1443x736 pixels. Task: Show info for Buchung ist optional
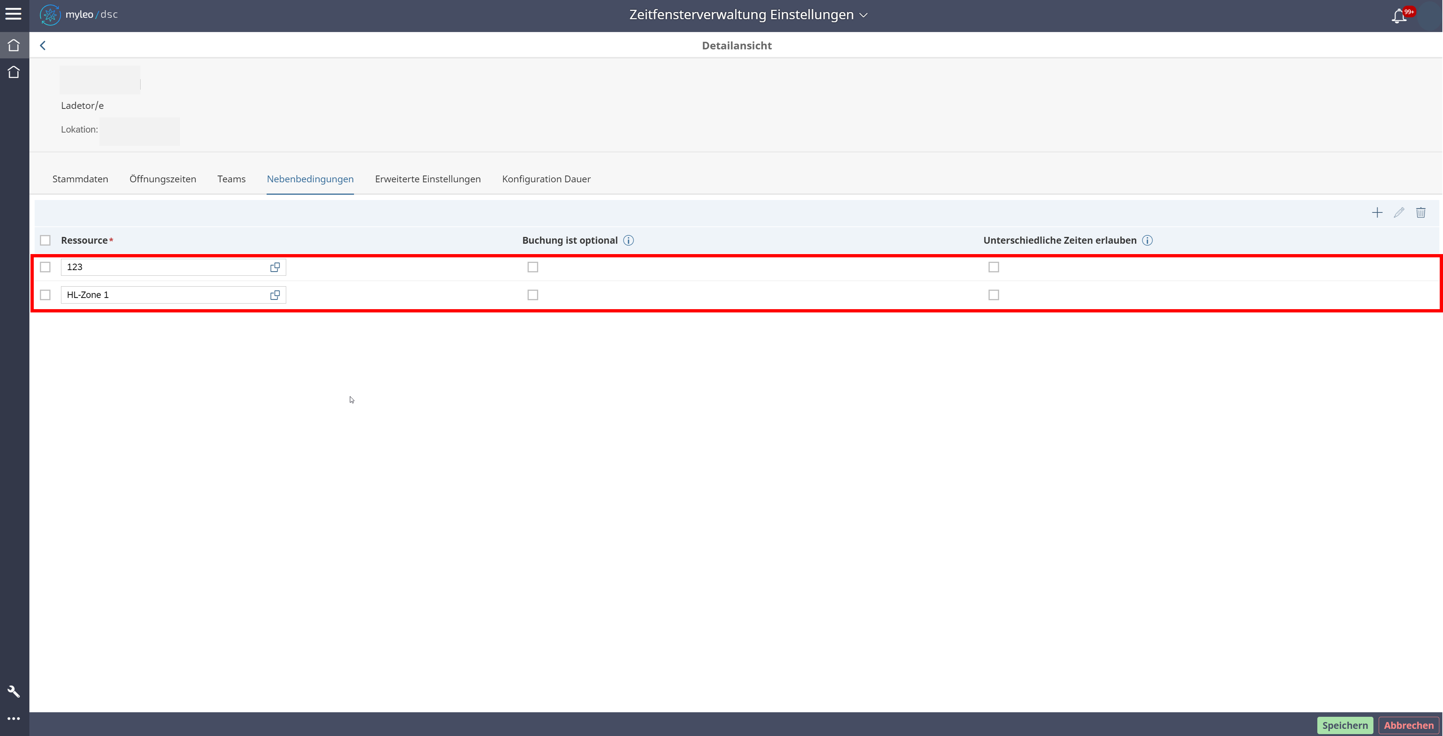628,241
